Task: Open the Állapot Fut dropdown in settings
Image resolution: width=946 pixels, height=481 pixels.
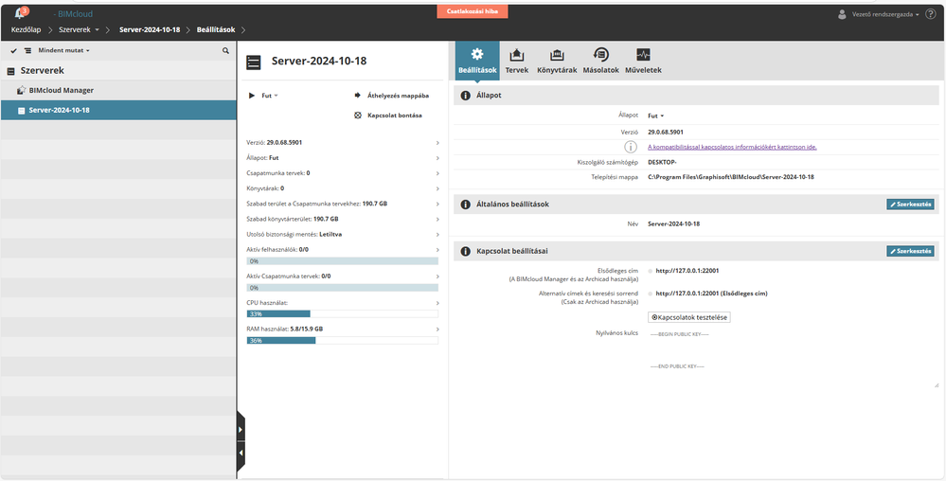Action: pos(656,116)
